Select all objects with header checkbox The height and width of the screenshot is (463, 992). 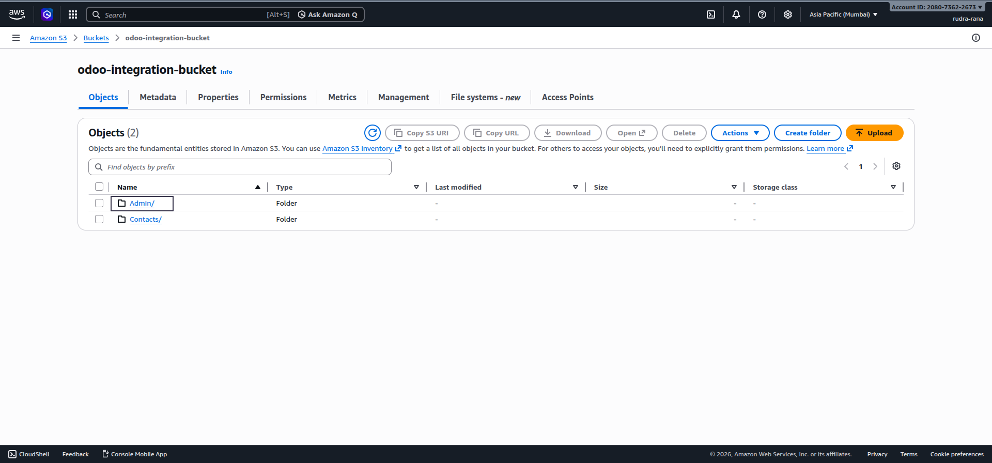pyautogui.click(x=99, y=187)
